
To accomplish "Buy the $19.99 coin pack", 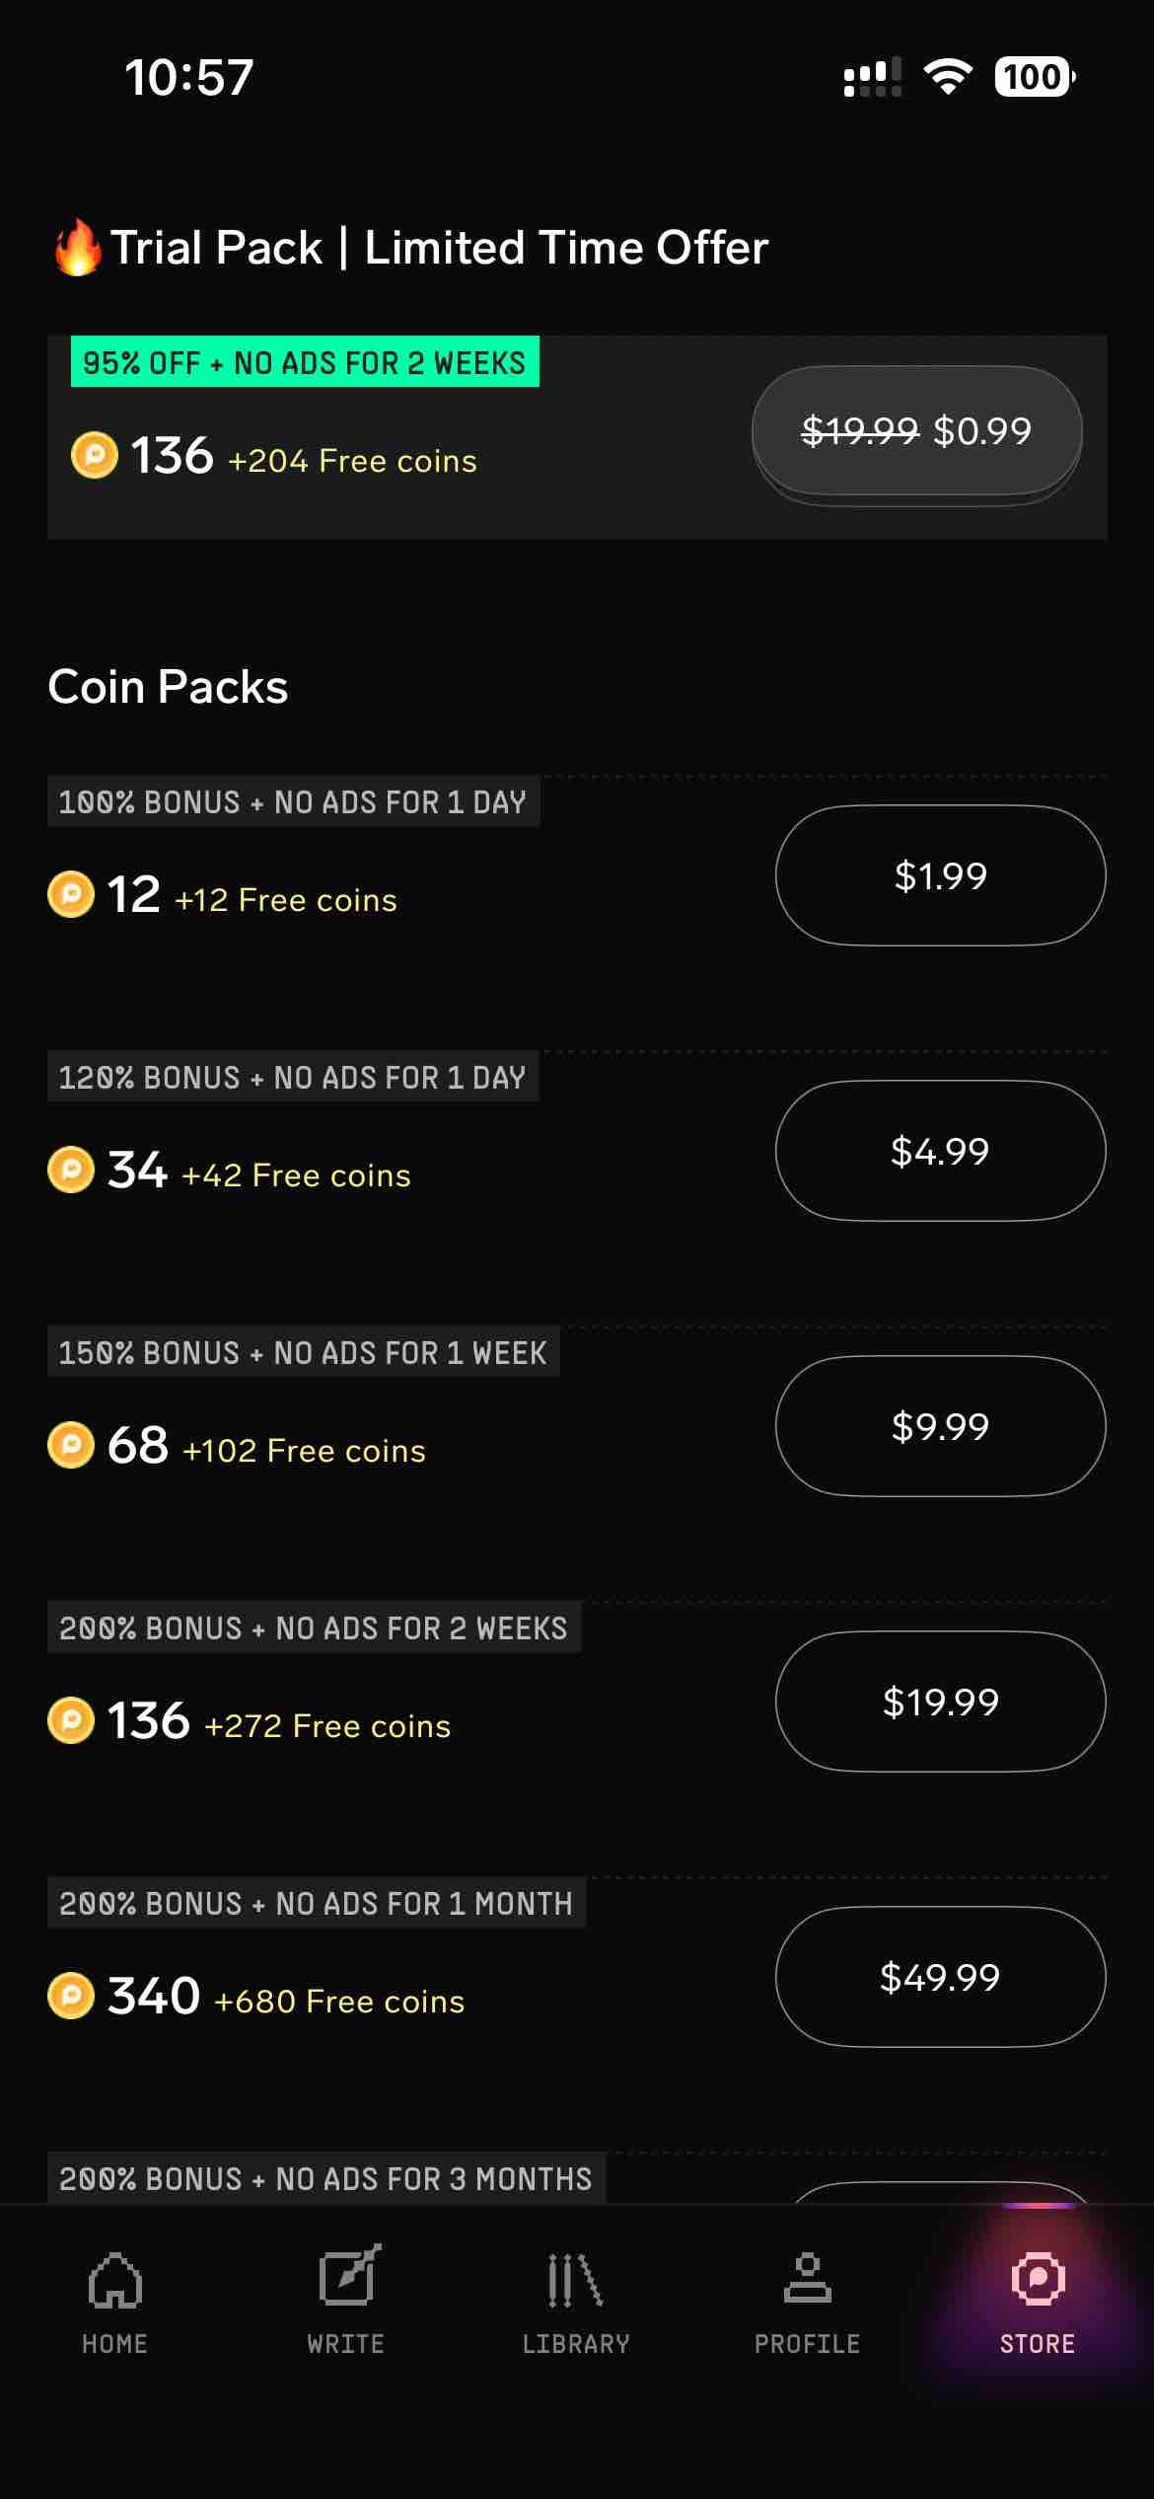I will pyautogui.click(x=940, y=1702).
